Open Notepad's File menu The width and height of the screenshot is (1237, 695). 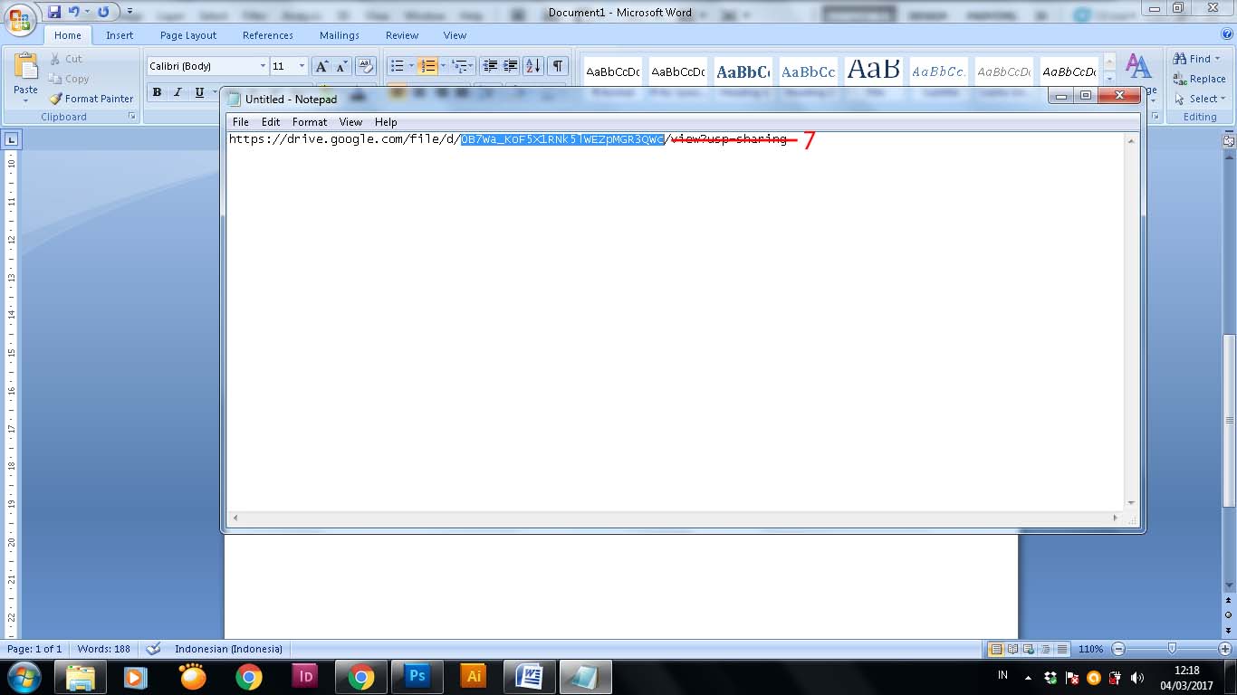tap(241, 122)
